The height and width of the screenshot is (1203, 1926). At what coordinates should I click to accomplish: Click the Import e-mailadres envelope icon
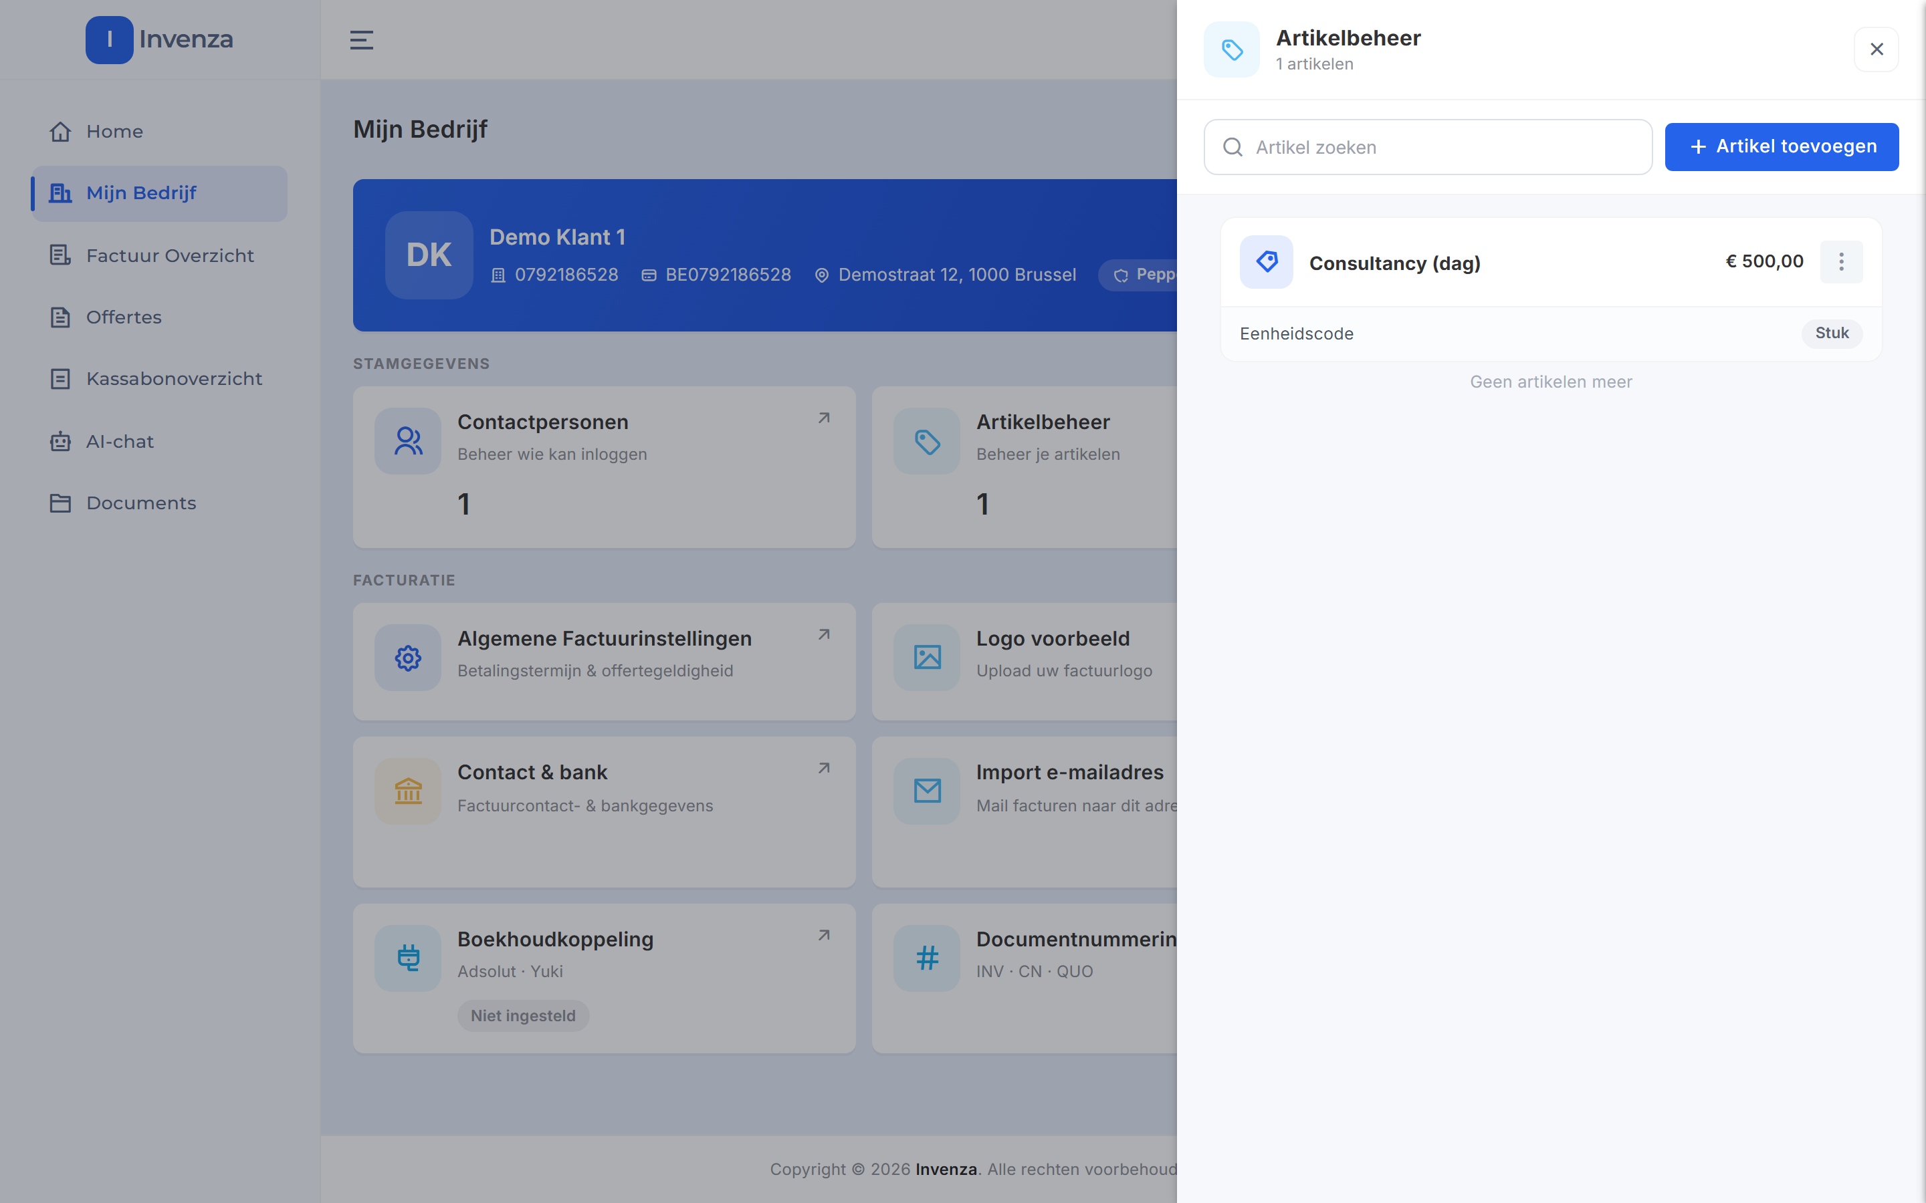tap(926, 791)
